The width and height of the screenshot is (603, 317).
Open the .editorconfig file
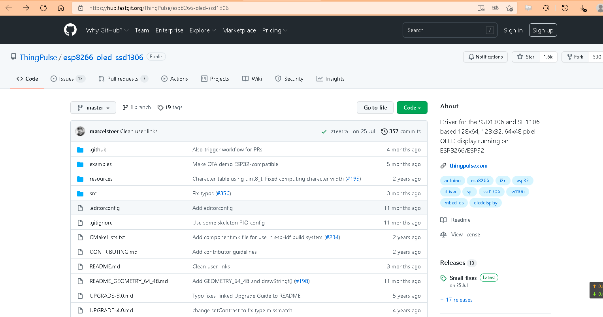coord(105,208)
